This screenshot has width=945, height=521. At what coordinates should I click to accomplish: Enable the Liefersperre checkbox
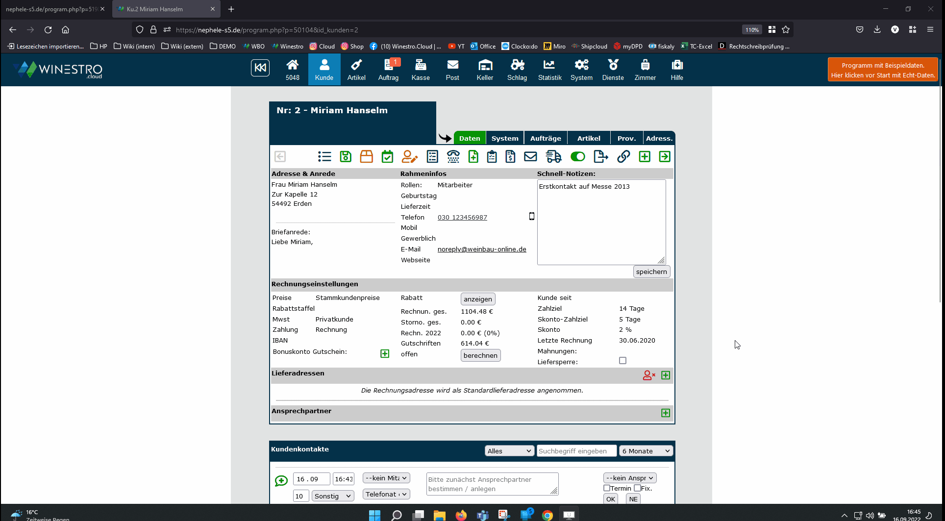click(622, 361)
